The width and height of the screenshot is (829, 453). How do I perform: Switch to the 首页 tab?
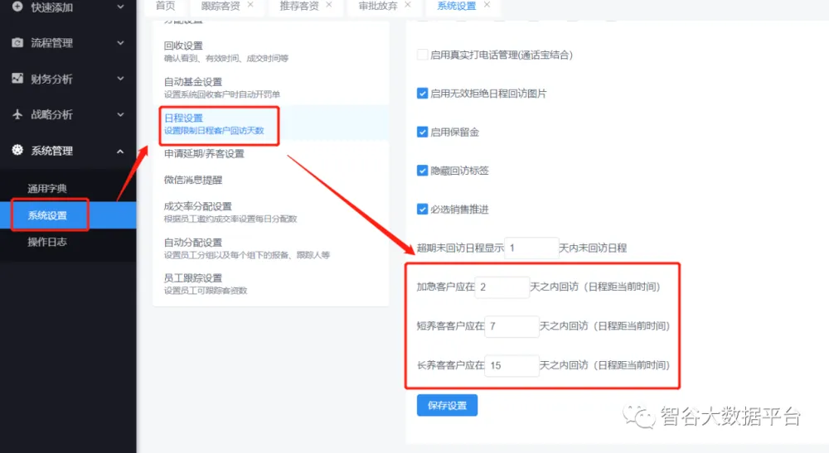point(166,6)
